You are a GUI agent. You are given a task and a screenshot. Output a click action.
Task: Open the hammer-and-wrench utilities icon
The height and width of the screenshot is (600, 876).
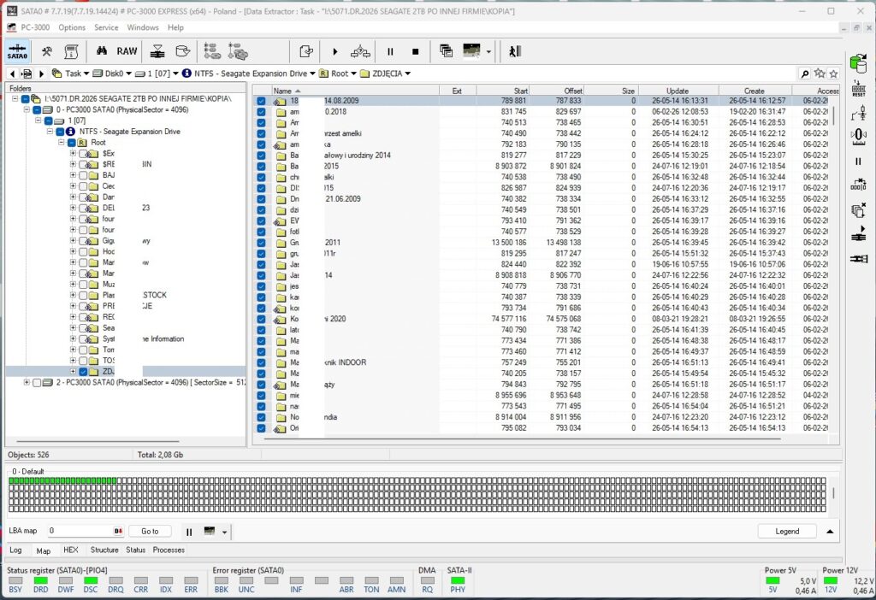(x=46, y=51)
